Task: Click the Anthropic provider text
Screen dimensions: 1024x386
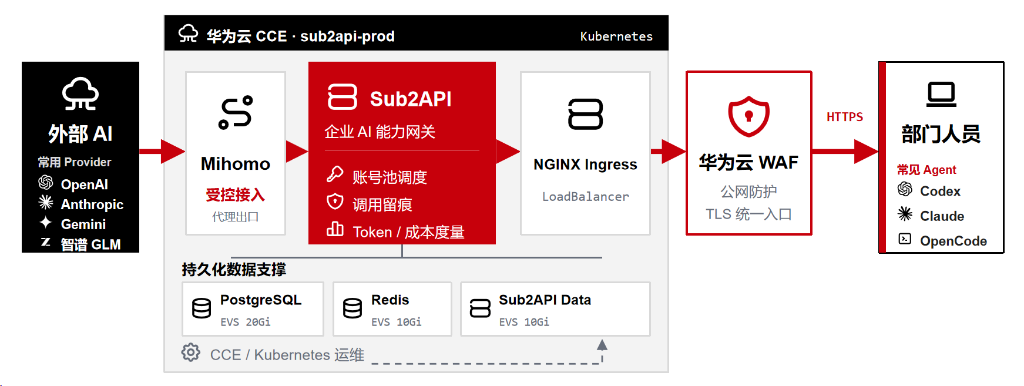Action: point(92,204)
